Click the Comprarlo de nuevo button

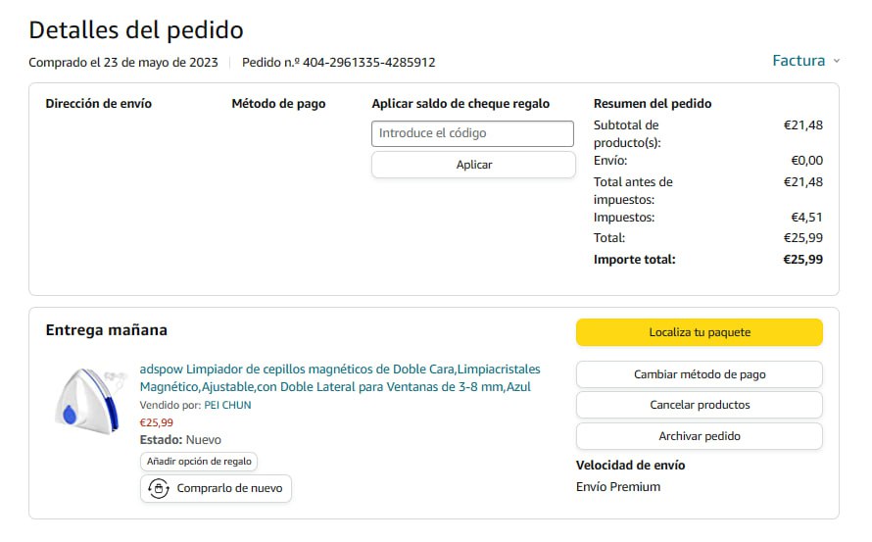(x=217, y=488)
